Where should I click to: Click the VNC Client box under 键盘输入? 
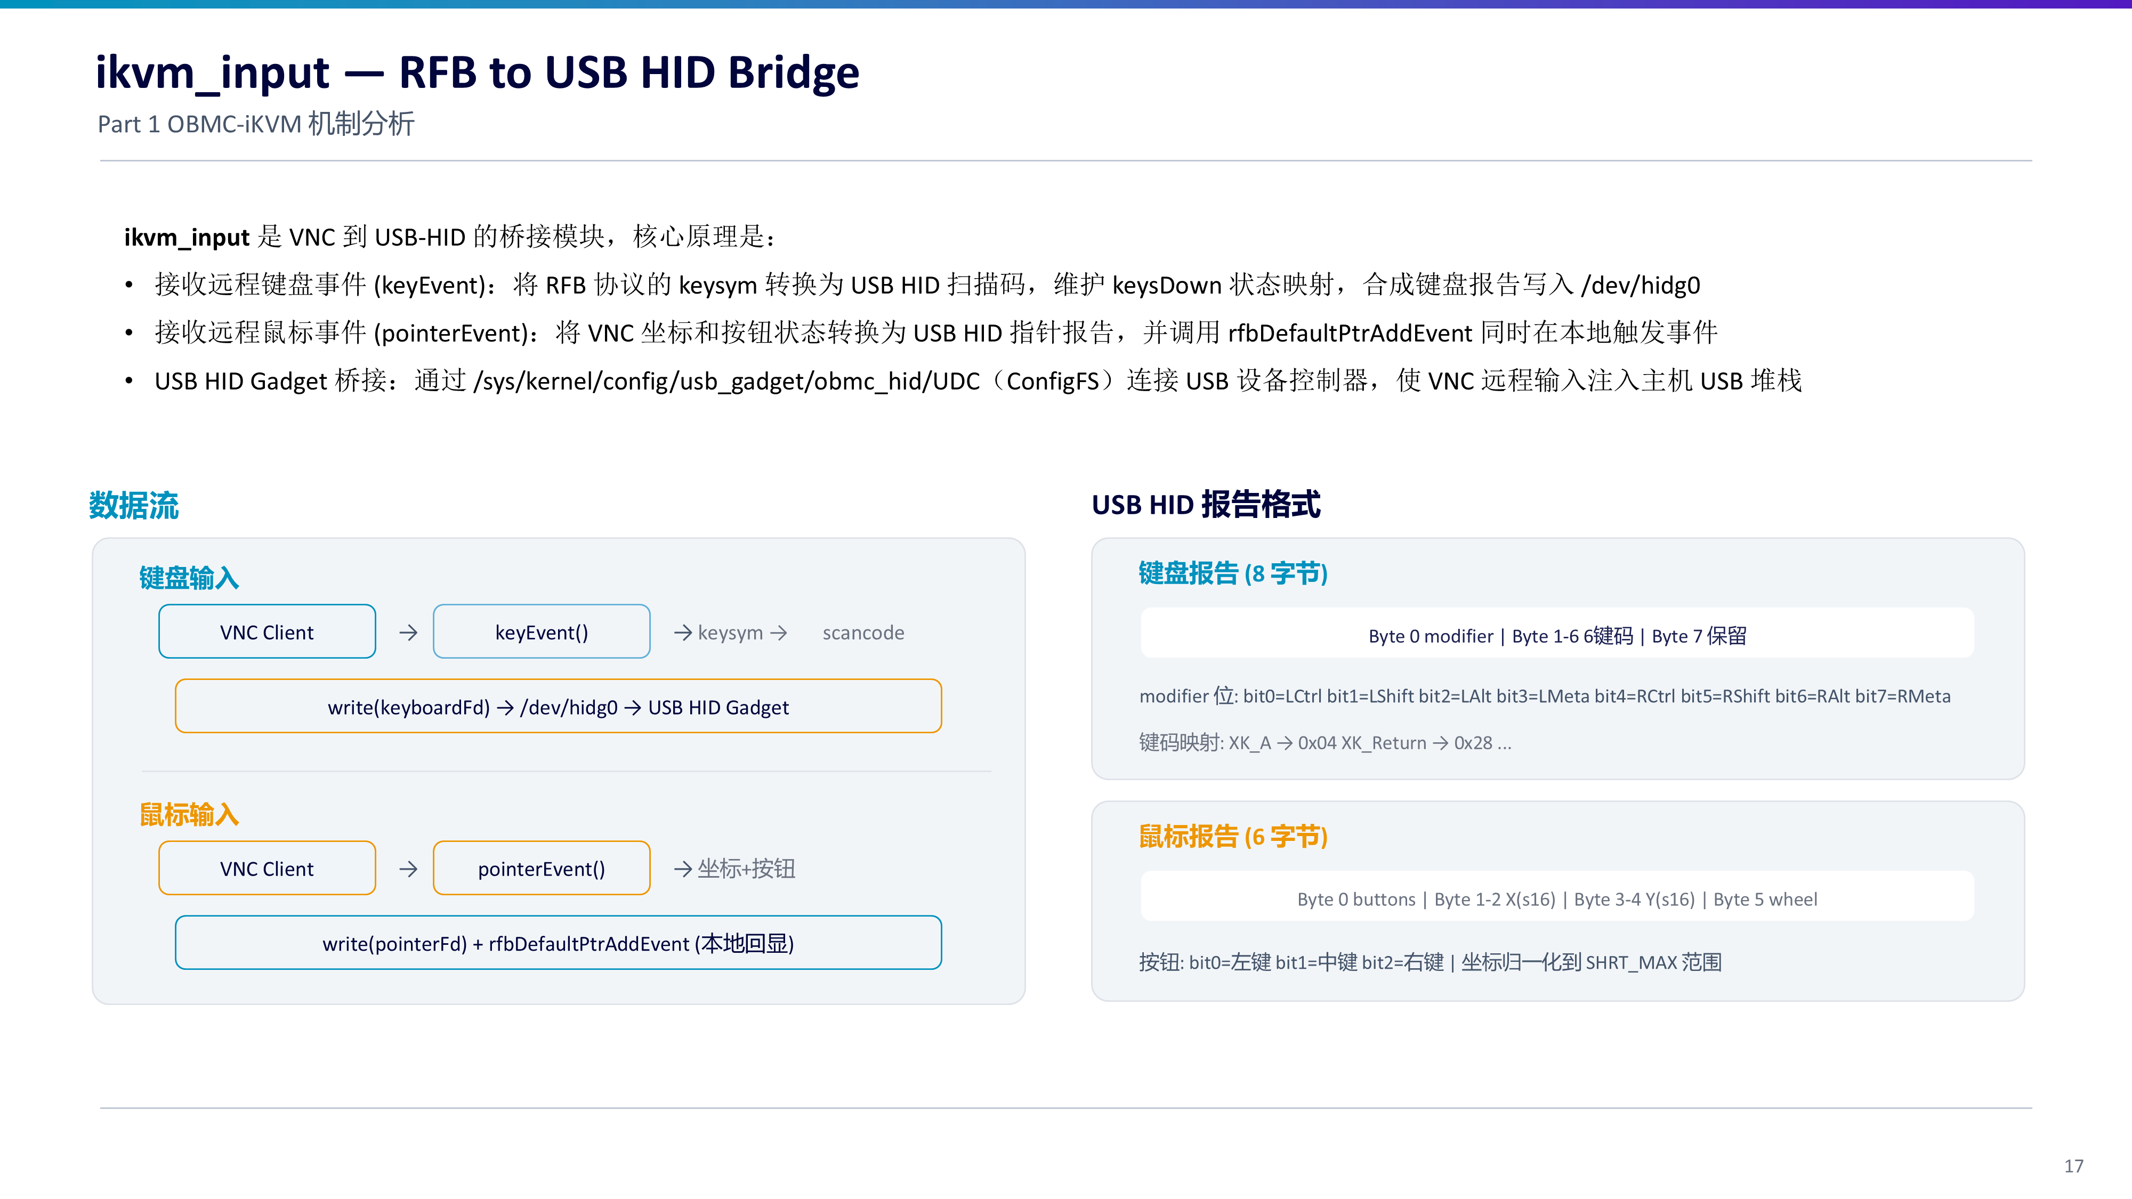(266, 631)
